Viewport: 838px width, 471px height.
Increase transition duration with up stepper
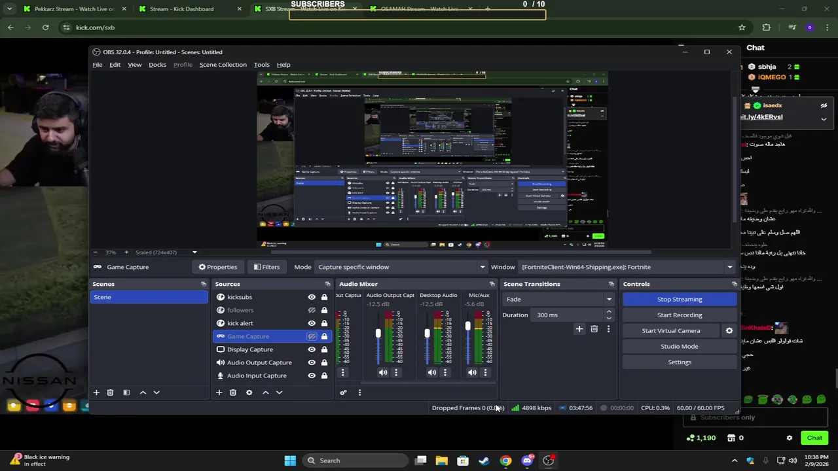pos(609,312)
